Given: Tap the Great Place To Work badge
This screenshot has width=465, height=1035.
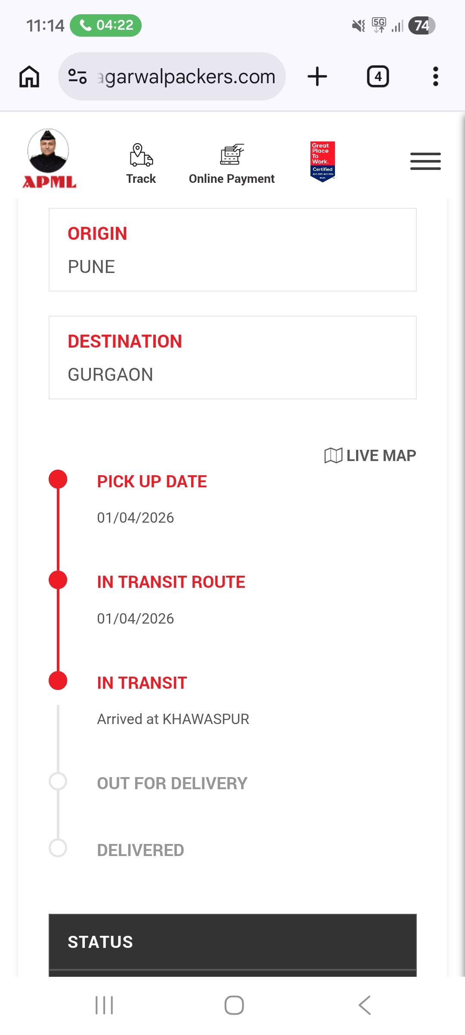Looking at the screenshot, I should point(322,161).
